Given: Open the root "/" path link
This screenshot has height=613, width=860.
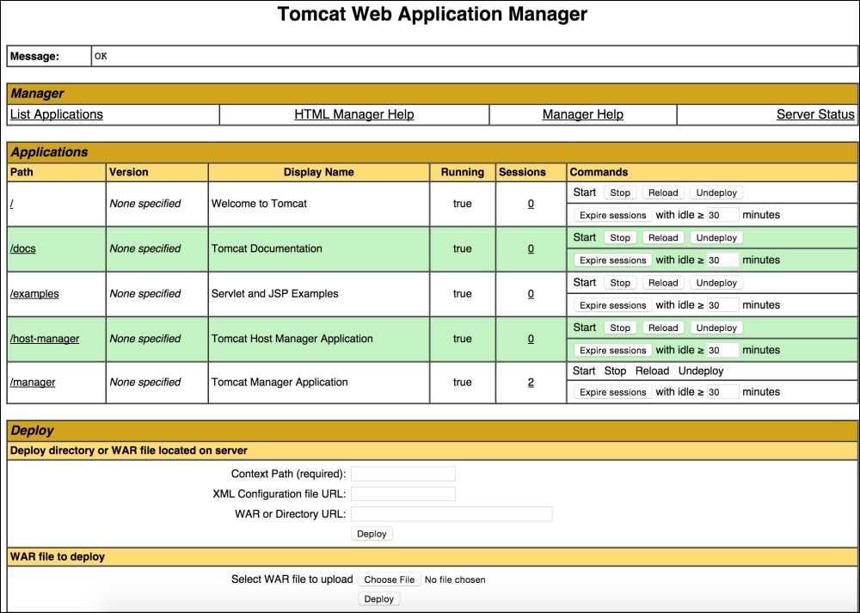Looking at the screenshot, I should [x=11, y=204].
